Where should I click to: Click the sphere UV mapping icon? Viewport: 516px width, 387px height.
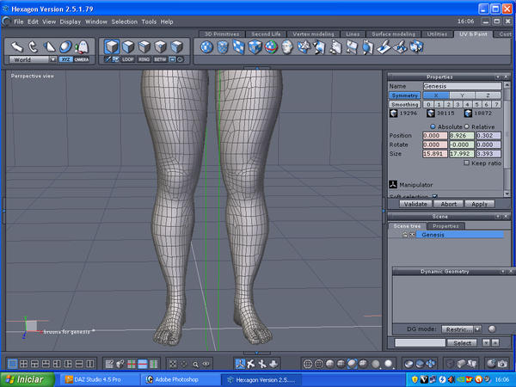(x=207, y=46)
